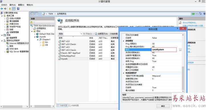
Task: Click the 磁盘管理 icon
Action: coord(8,38)
